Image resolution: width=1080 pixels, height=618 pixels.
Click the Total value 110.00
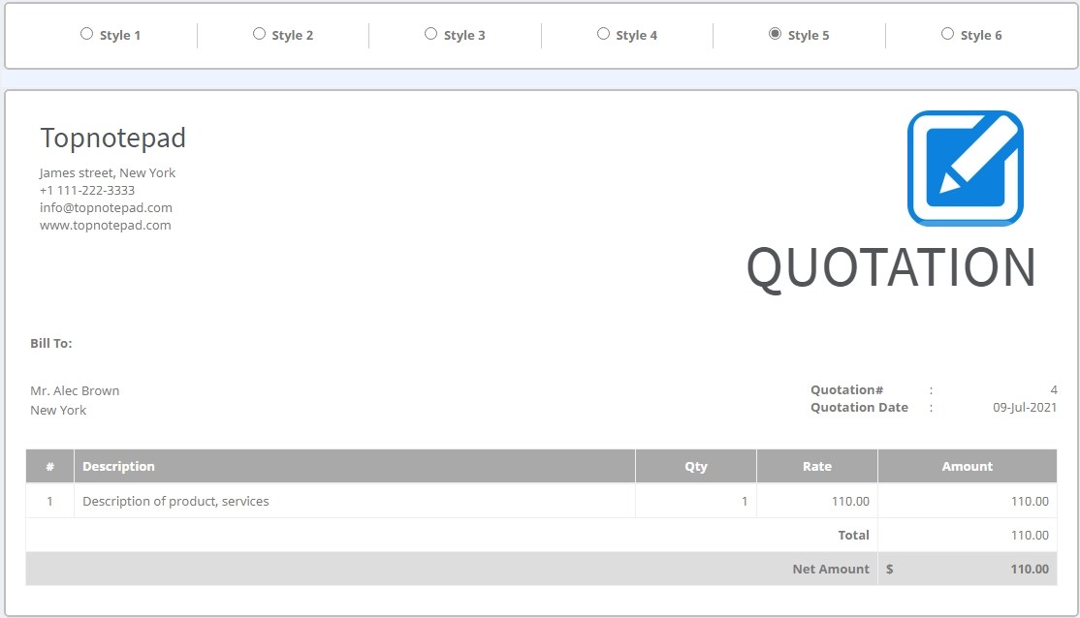coord(1030,535)
